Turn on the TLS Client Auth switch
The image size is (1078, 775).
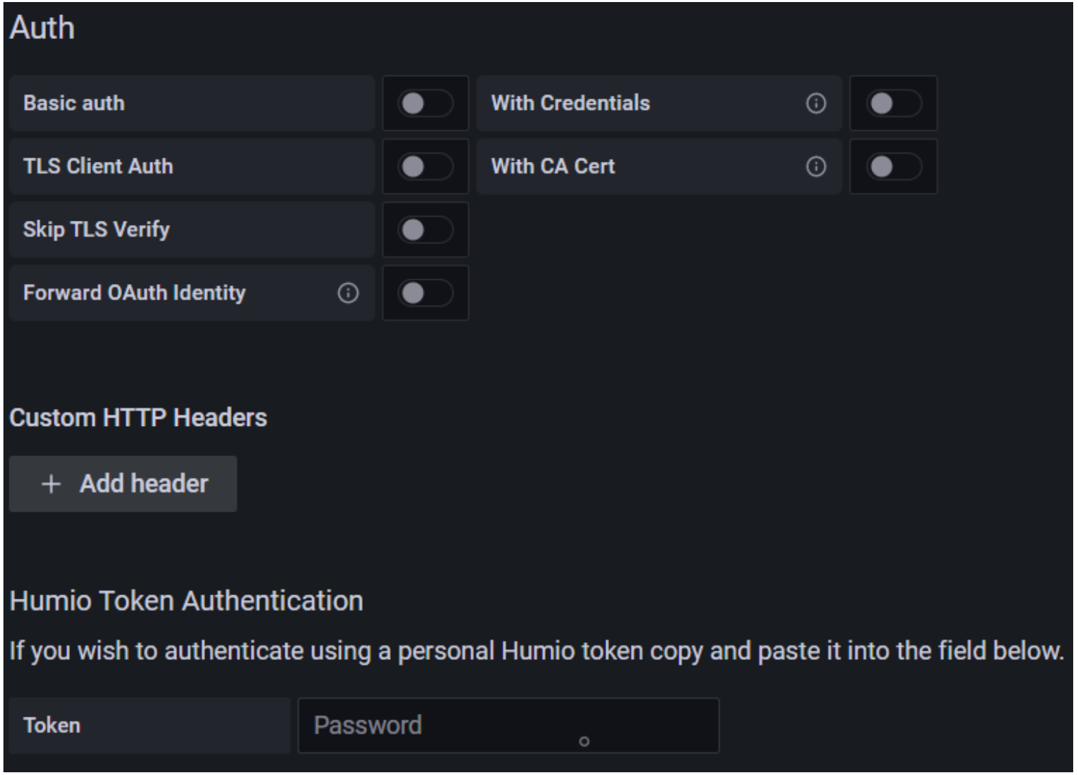[x=425, y=167]
